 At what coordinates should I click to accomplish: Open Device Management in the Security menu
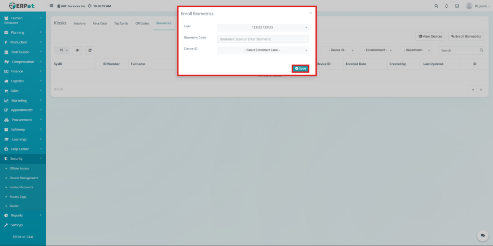coord(24,178)
